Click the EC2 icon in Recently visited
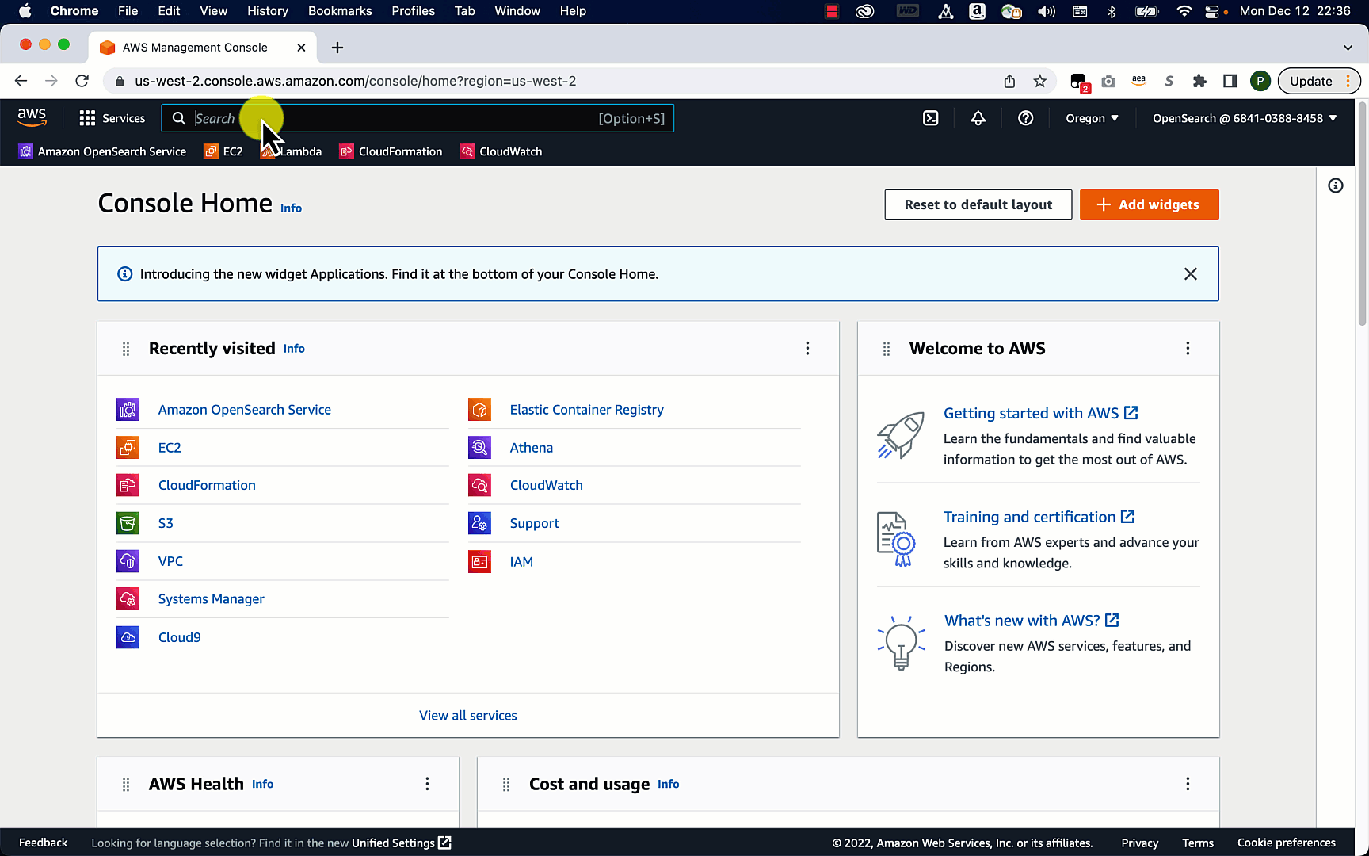1369x856 pixels. (x=128, y=448)
